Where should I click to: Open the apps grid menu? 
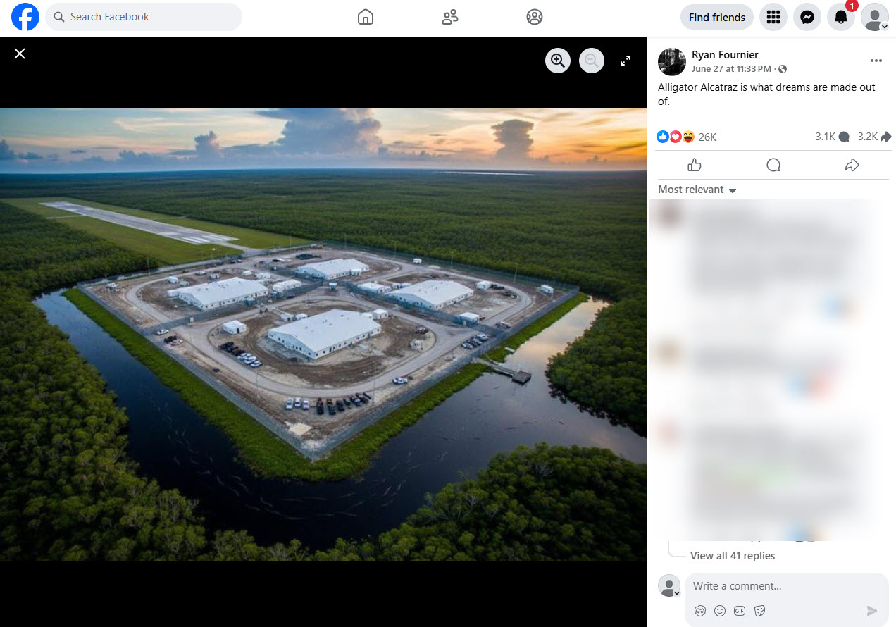(x=773, y=17)
